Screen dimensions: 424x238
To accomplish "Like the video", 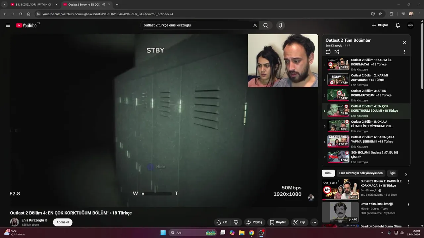I will point(222,222).
